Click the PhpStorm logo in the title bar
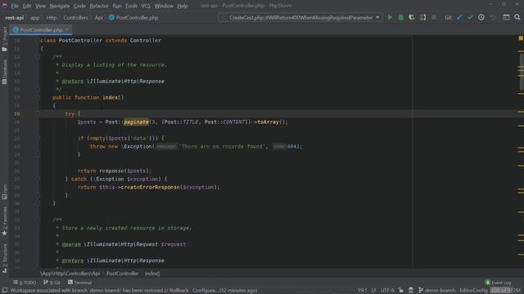 [x=5, y=6]
